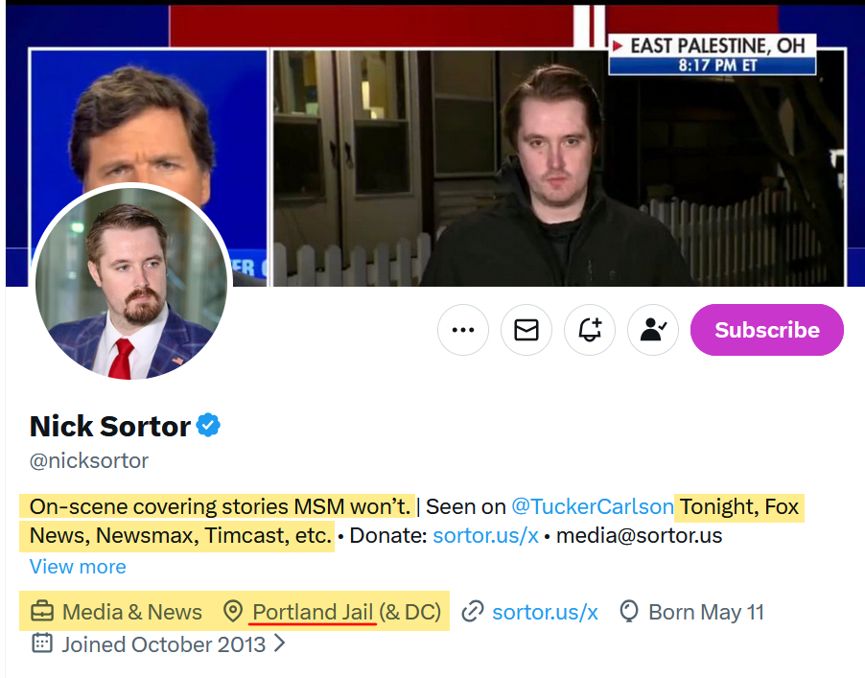Click the following person checkmark icon
The height and width of the screenshot is (678, 865).
click(x=653, y=330)
